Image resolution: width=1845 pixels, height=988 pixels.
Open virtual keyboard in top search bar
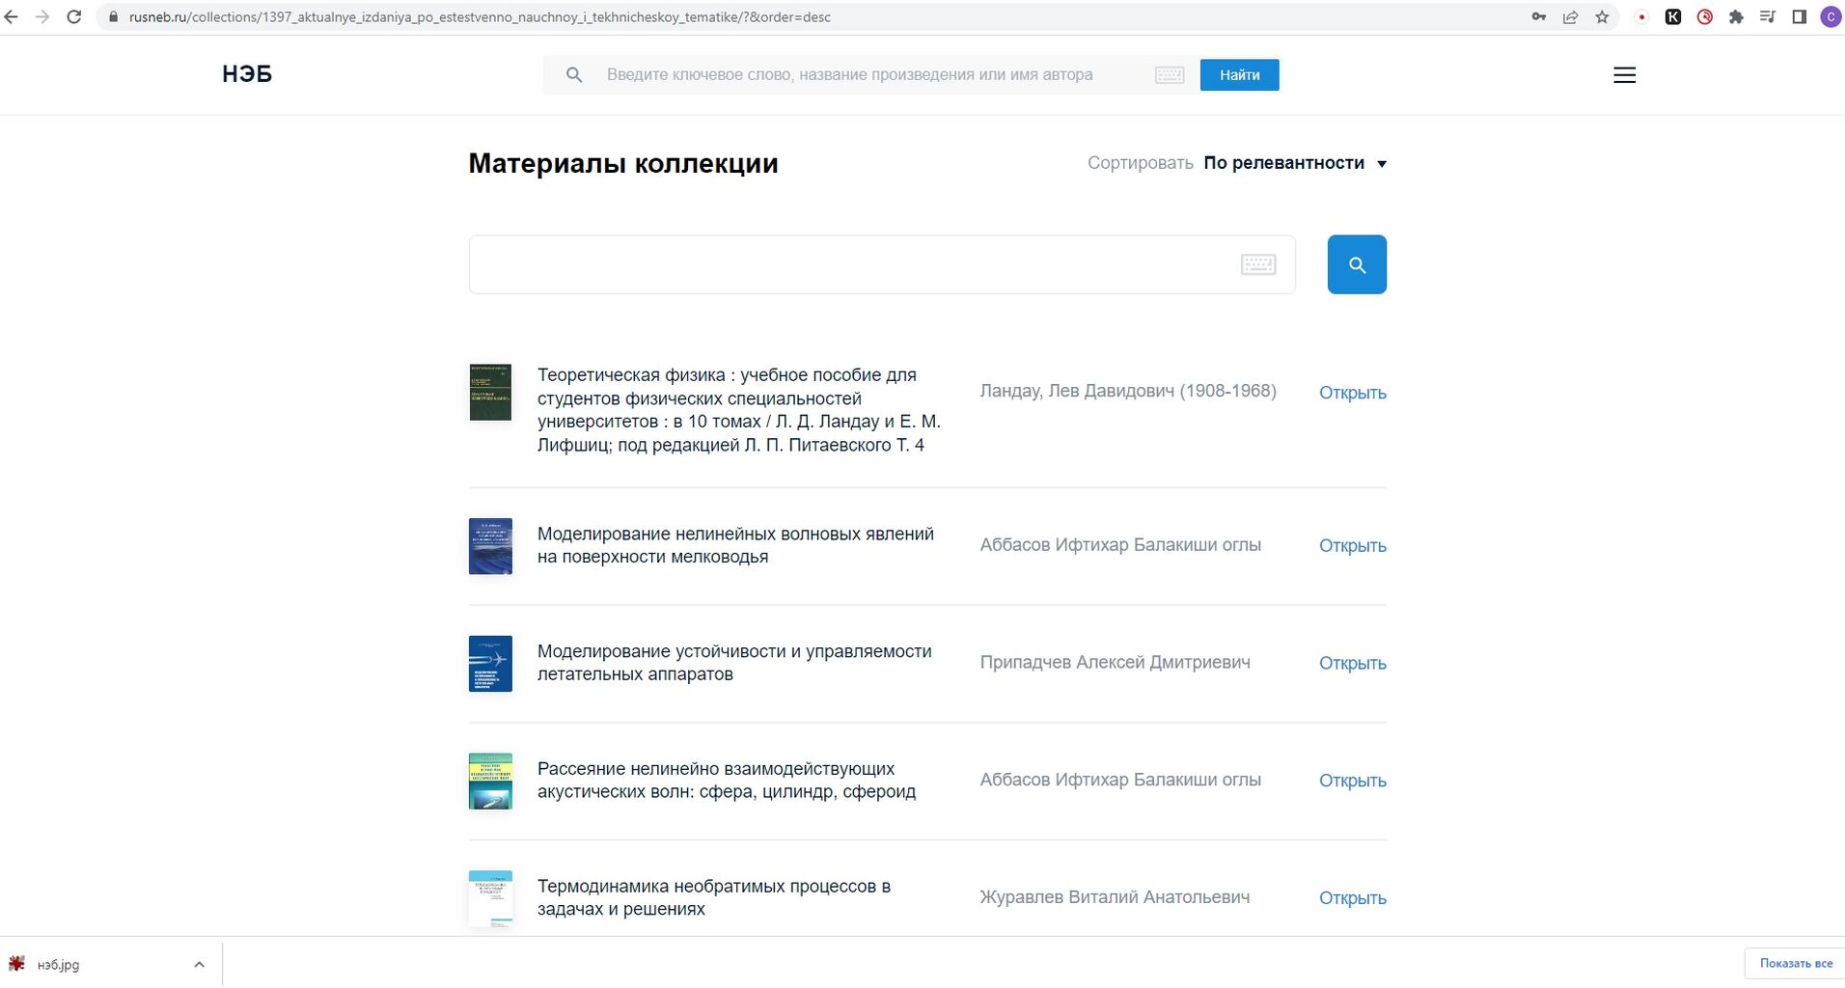click(1170, 75)
